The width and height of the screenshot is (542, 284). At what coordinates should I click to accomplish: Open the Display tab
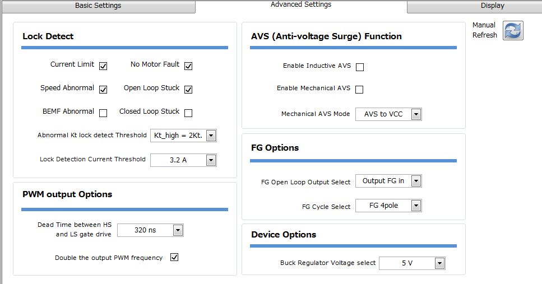coord(492,6)
